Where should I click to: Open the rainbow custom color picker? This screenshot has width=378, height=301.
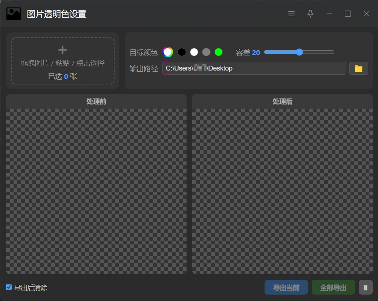pos(168,52)
